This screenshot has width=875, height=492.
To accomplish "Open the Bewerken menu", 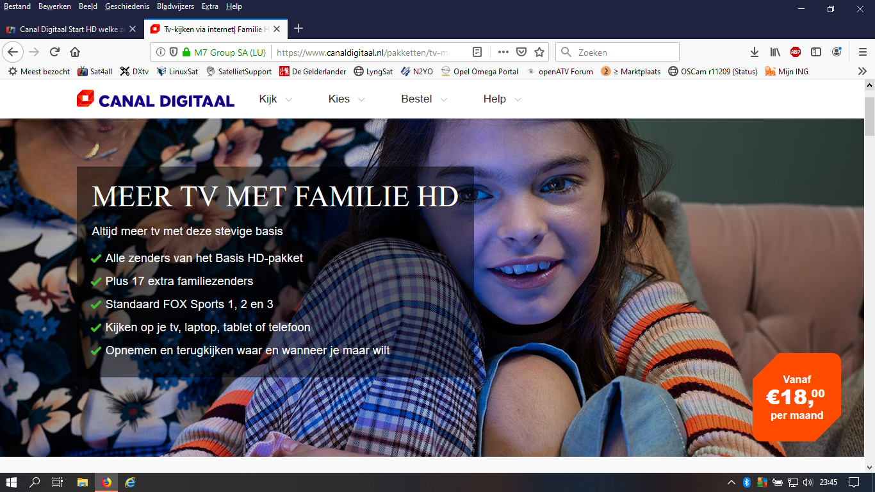I will pyautogui.click(x=54, y=6).
